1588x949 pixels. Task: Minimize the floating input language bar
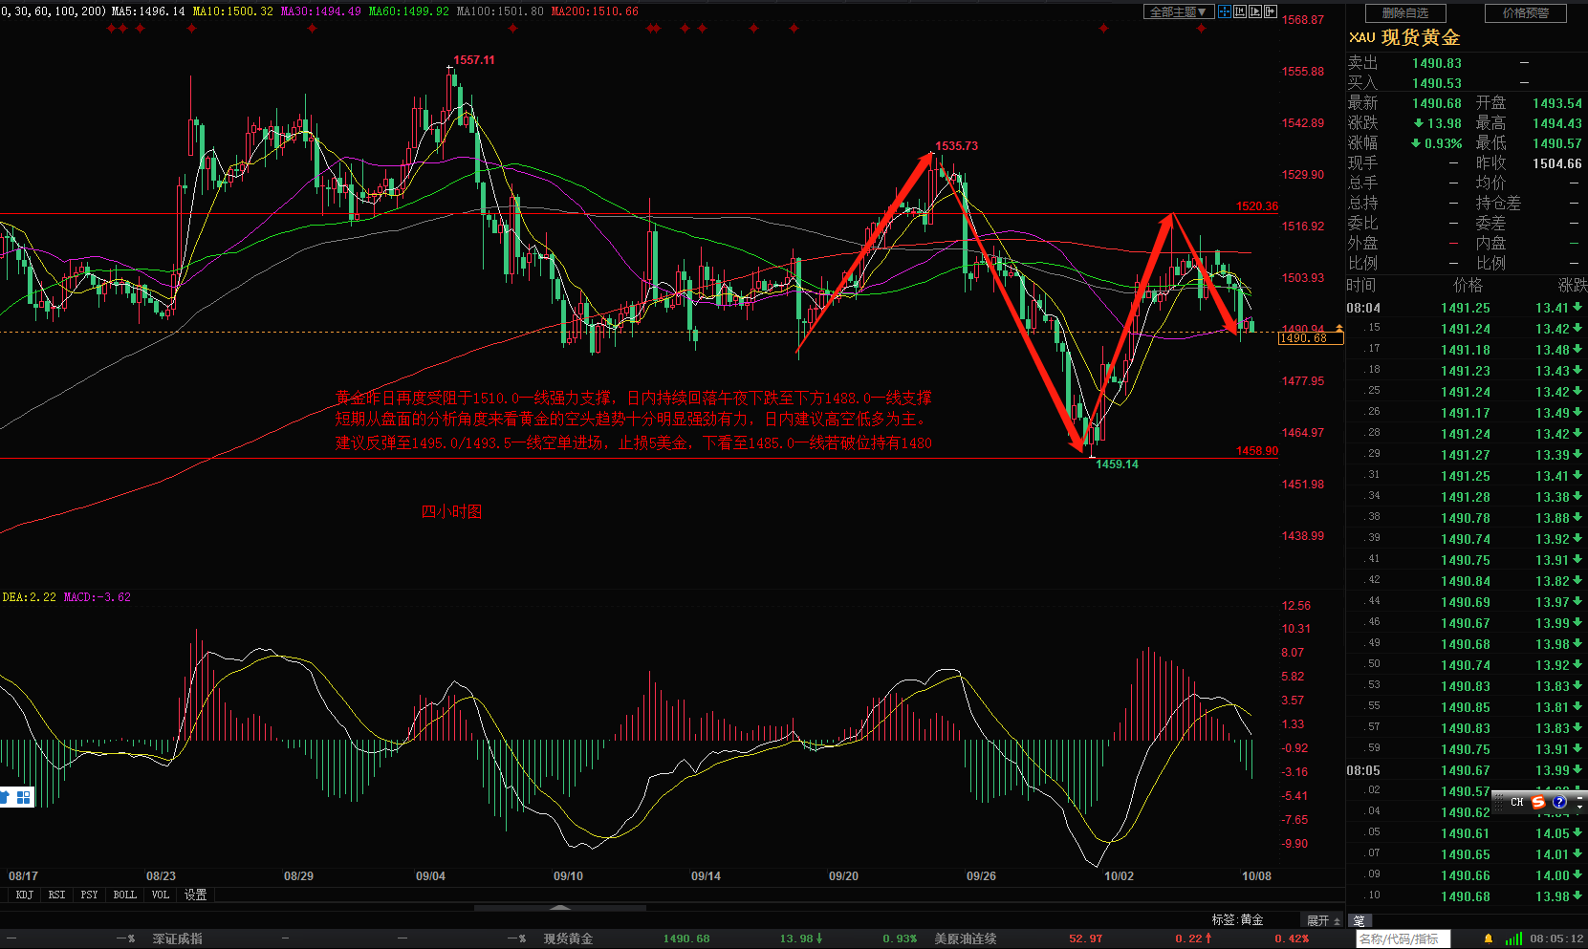click(1579, 798)
